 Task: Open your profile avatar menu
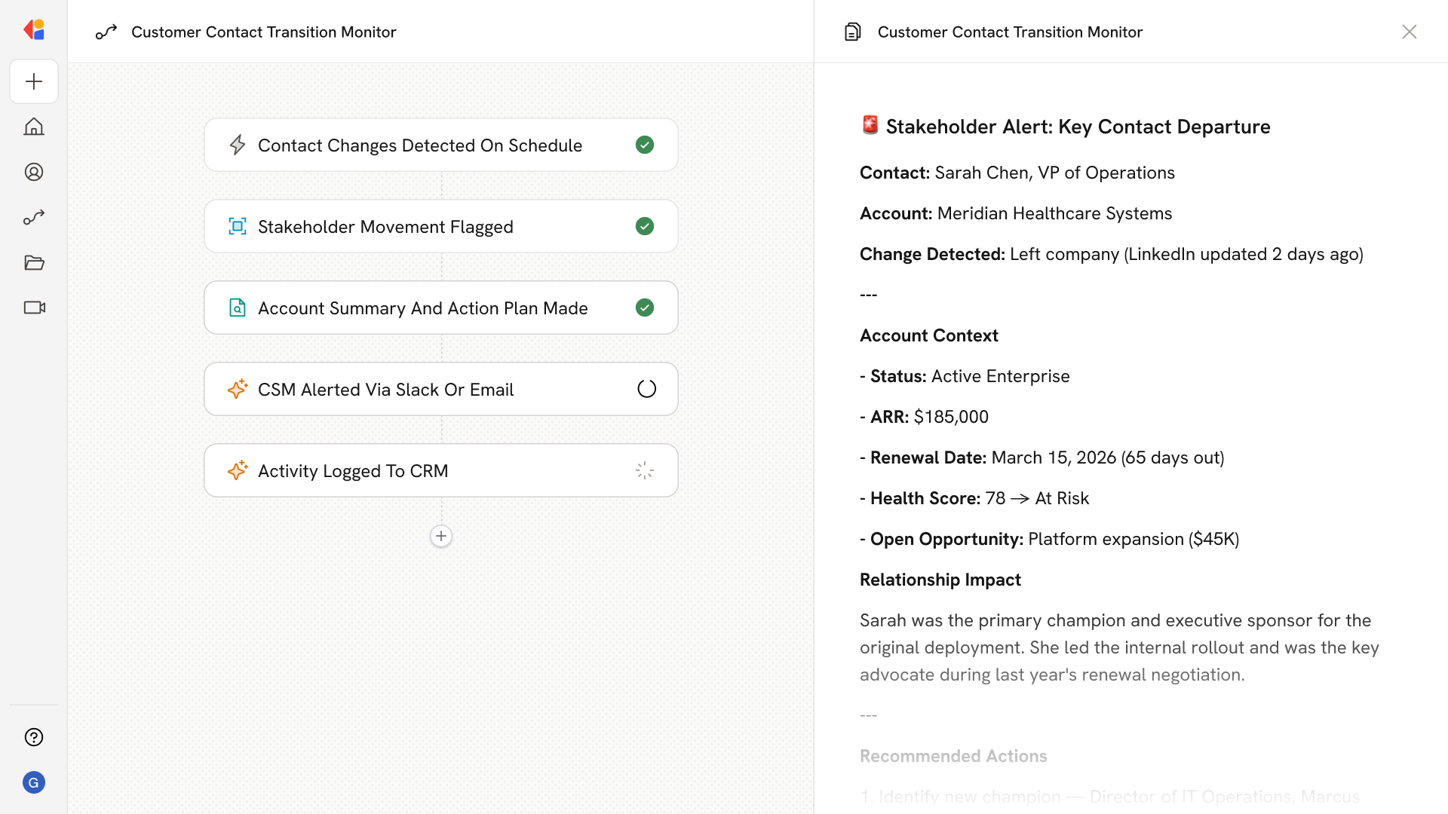[x=34, y=782]
